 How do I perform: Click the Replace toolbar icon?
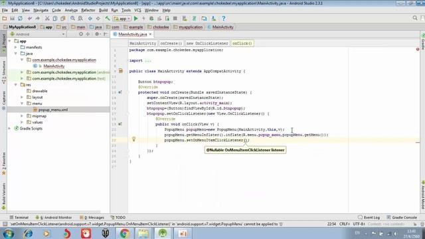80,19
